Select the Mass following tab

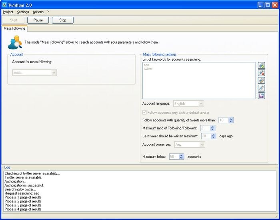coord(14,28)
